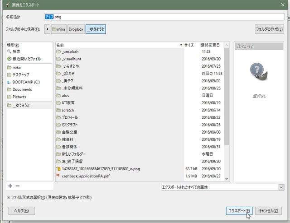
Task: Open the exported images filter dropdown
Action: point(222,186)
